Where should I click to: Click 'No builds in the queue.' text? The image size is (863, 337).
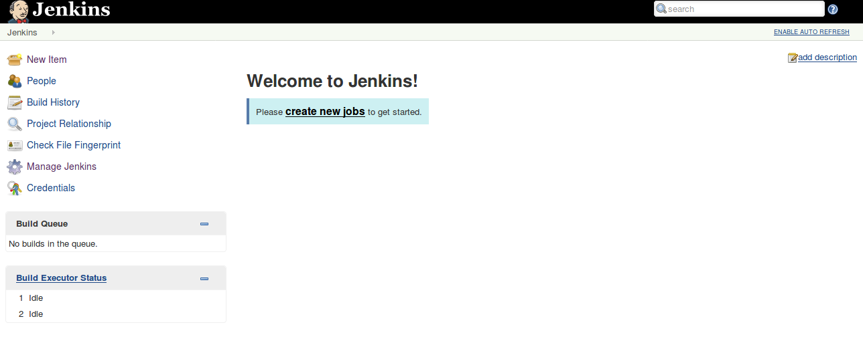click(54, 244)
